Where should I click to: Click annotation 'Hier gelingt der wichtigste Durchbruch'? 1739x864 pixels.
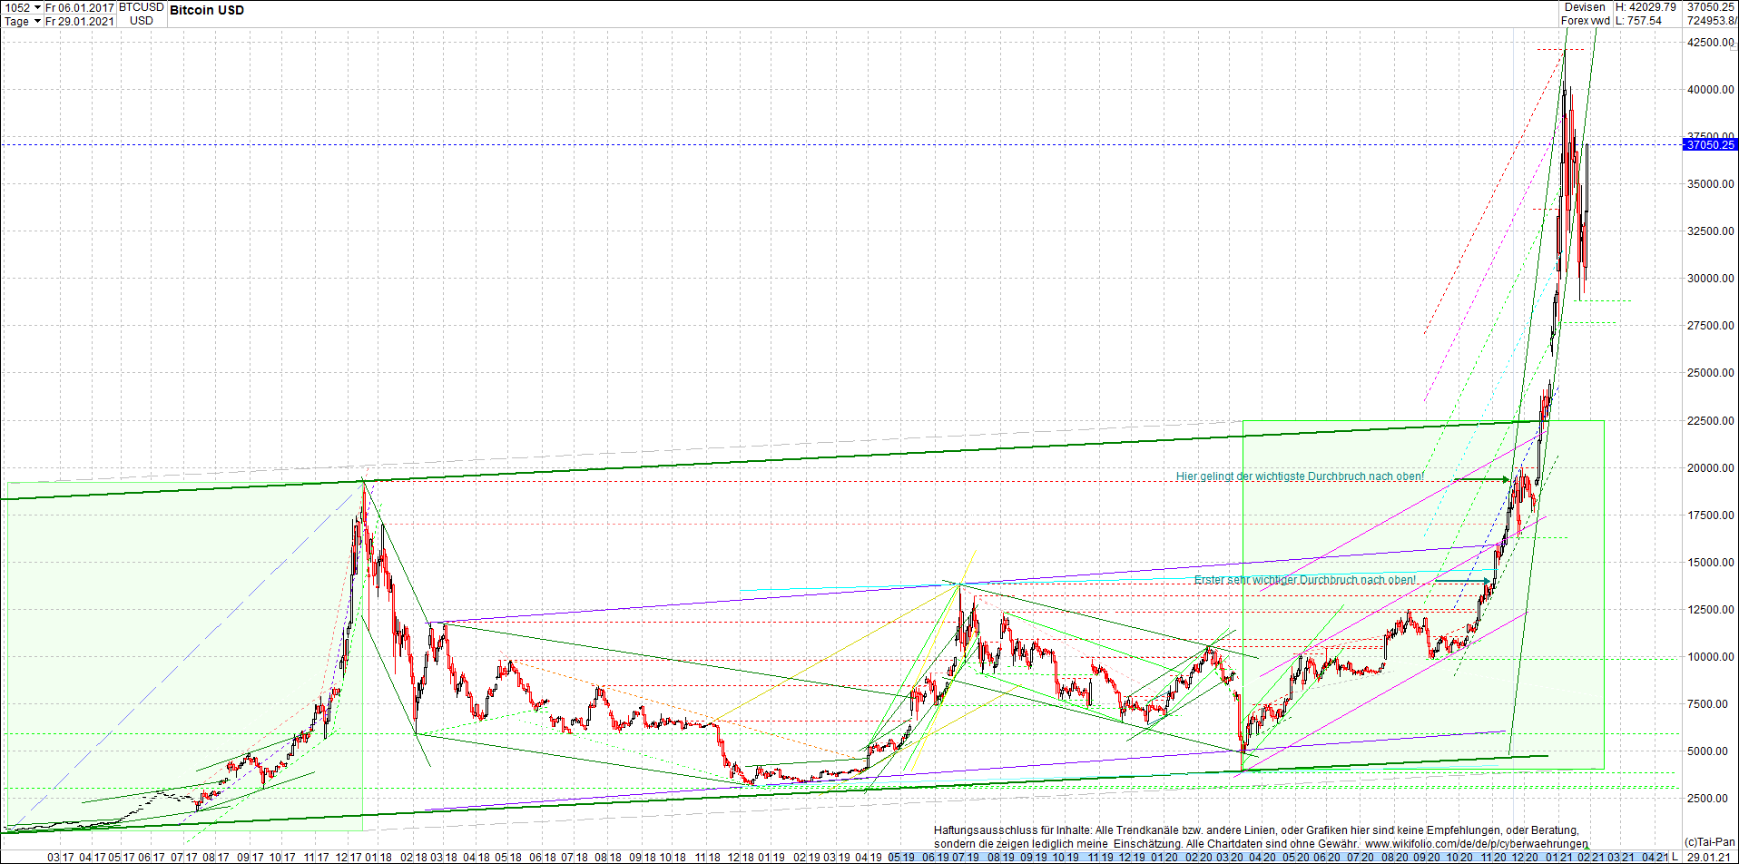tap(1300, 476)
